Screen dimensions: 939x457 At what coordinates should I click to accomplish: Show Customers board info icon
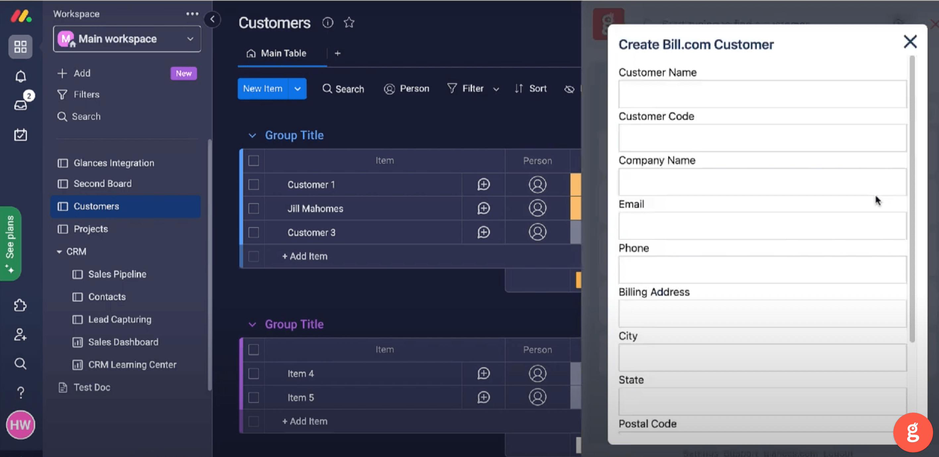tap(328, 23)
